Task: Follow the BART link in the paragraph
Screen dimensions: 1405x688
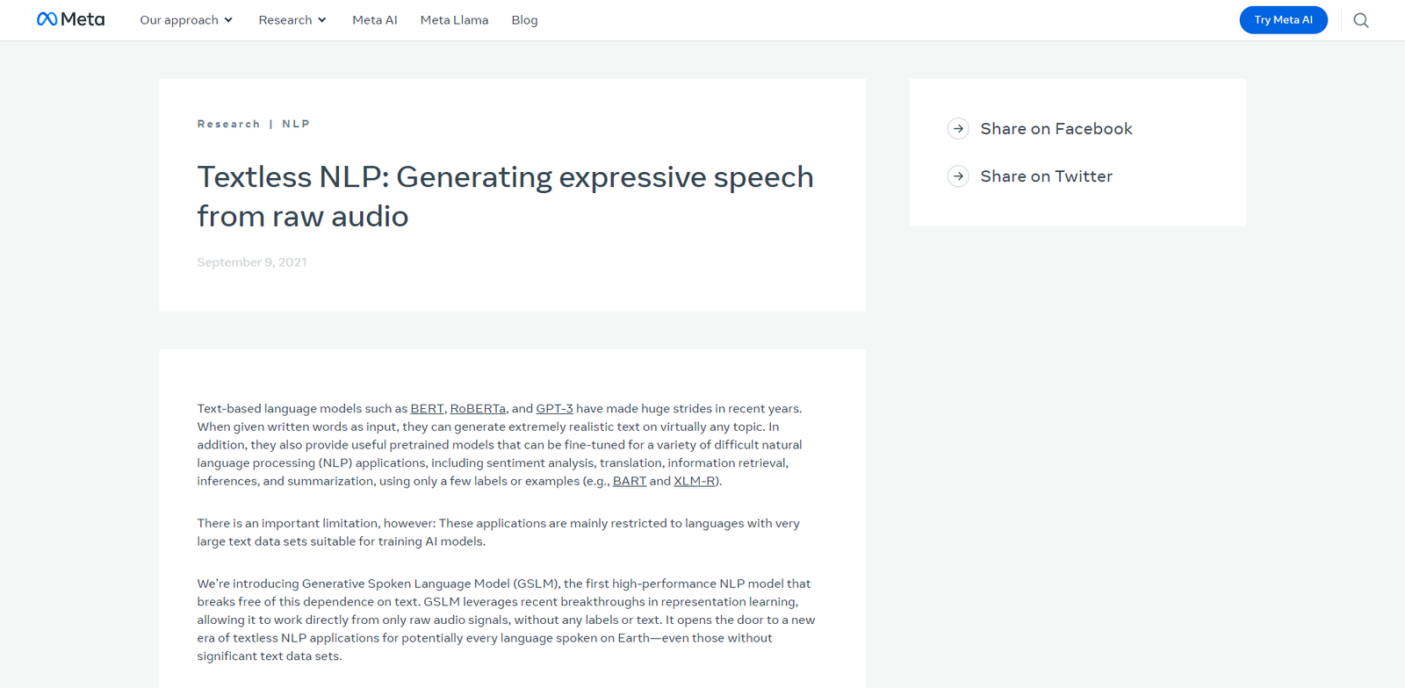Action: click(630, 482)
